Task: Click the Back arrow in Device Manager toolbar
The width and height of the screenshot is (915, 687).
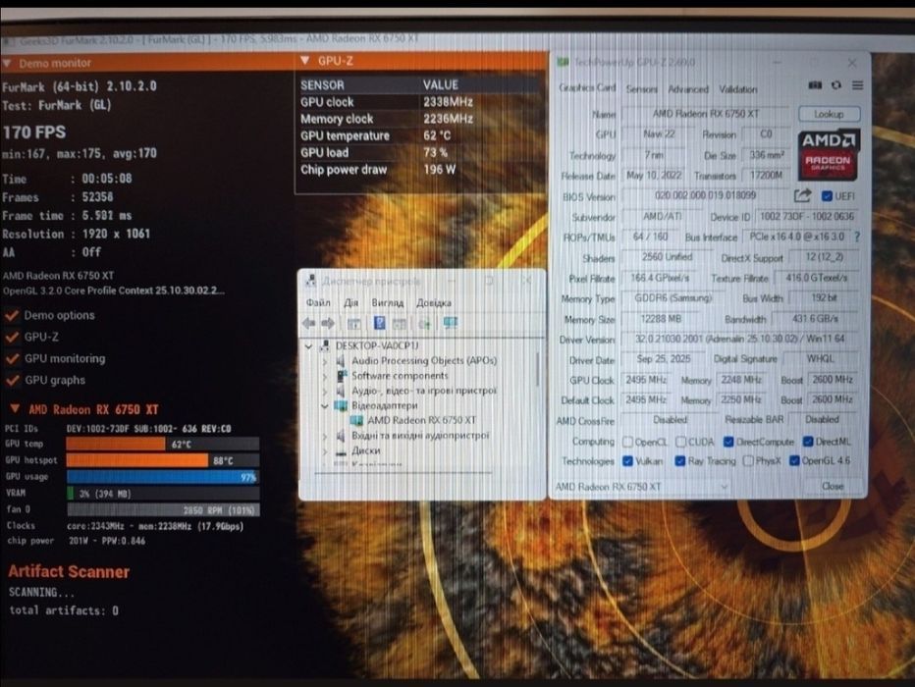Action: coord(308,323)
